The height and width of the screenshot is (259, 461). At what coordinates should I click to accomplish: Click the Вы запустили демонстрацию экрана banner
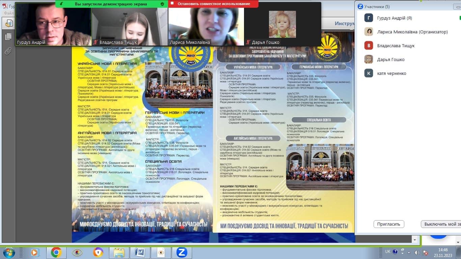click(111, 4)
